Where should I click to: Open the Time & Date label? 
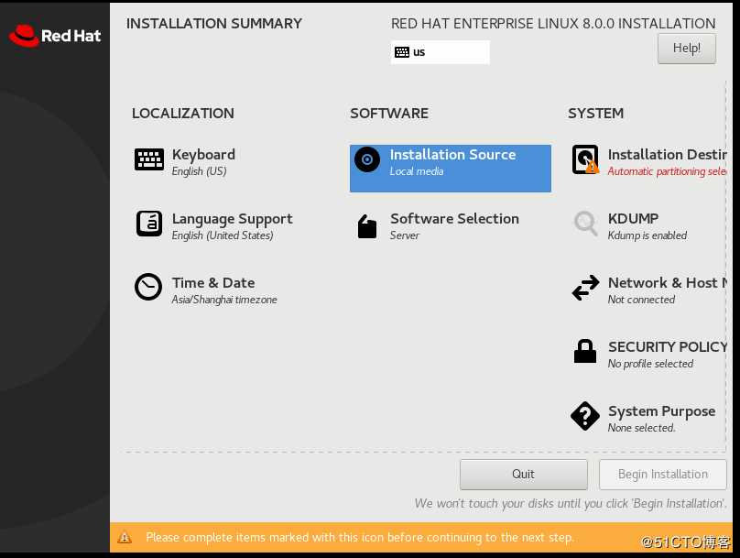tap(213, 283)
